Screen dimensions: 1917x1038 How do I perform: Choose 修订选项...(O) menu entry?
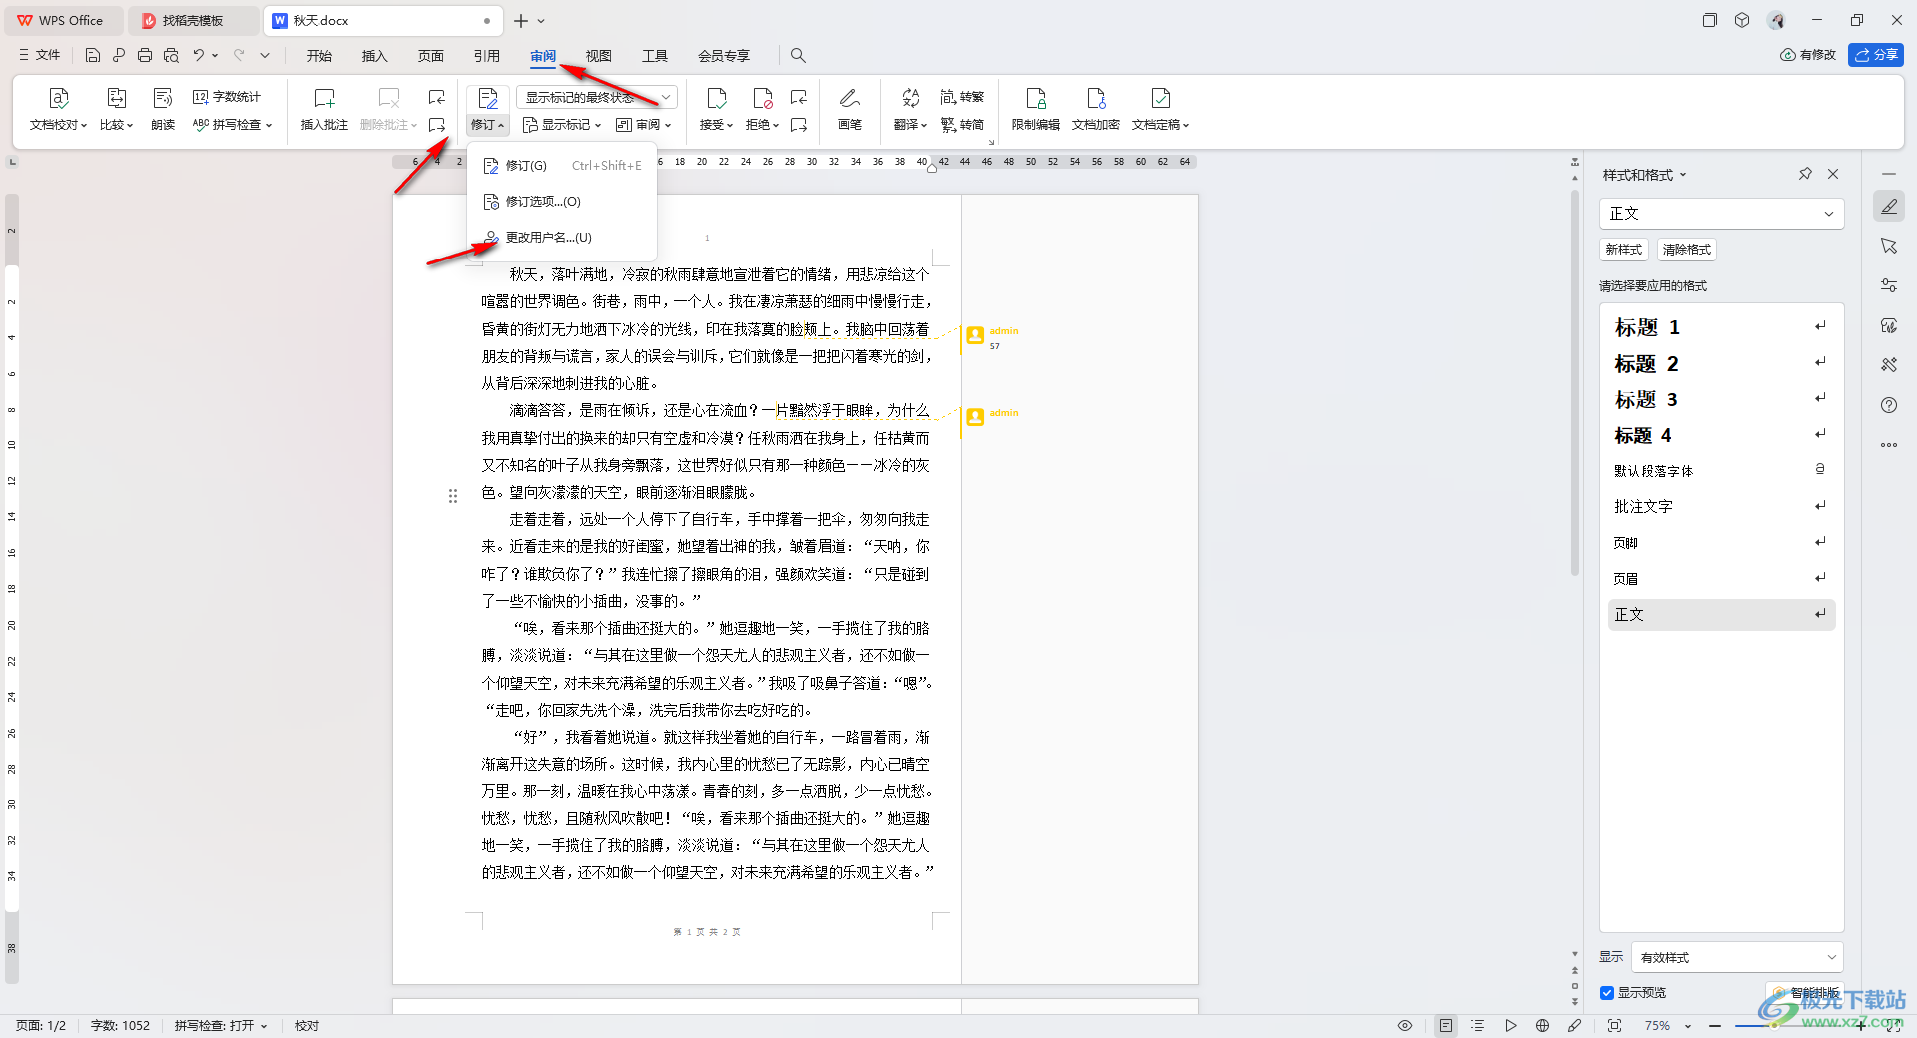[x=562, y=202]
